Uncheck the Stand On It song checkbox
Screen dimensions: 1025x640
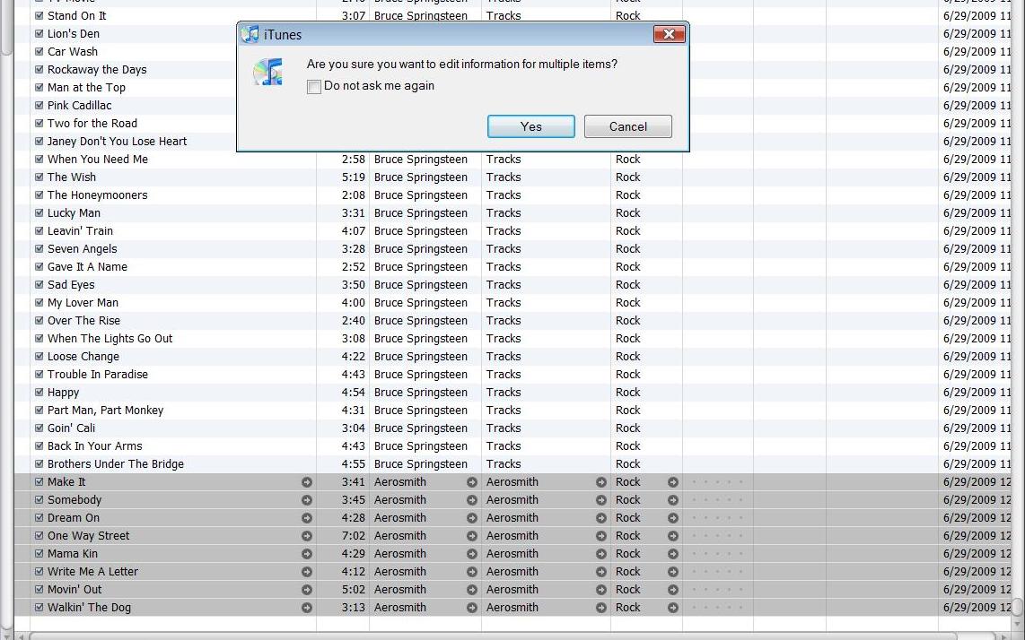point(39,15)
